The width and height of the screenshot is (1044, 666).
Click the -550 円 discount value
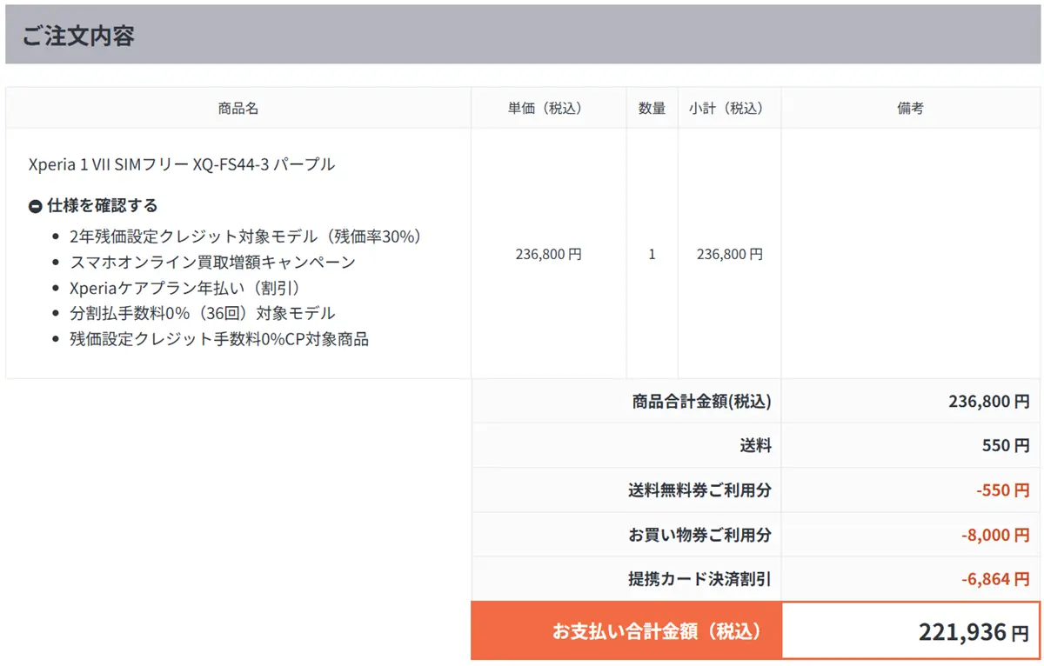[1003, 490]
